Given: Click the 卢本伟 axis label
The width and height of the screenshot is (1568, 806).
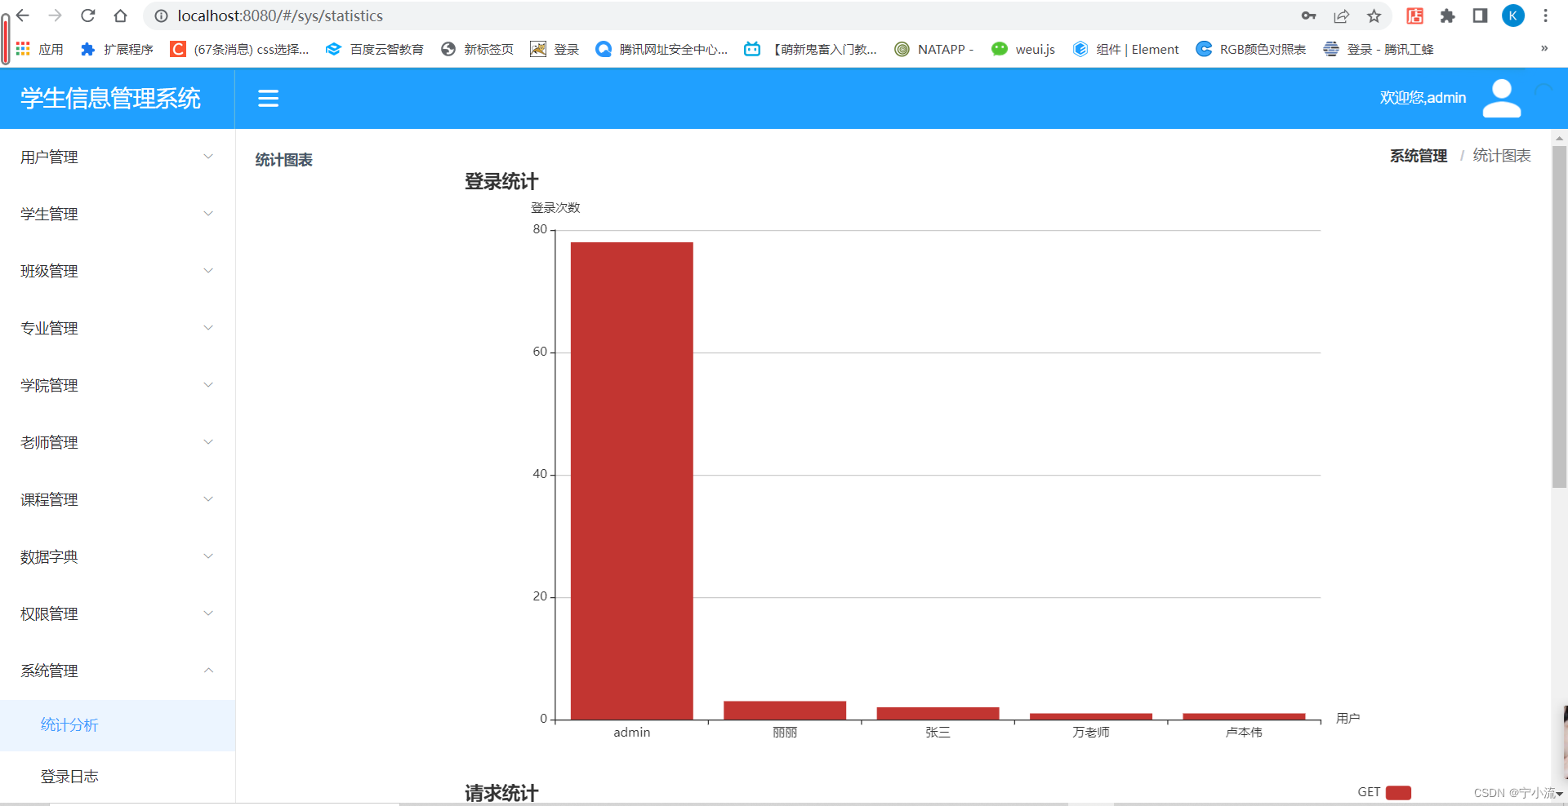Looking at the screenshot, I should [1244, 733].
